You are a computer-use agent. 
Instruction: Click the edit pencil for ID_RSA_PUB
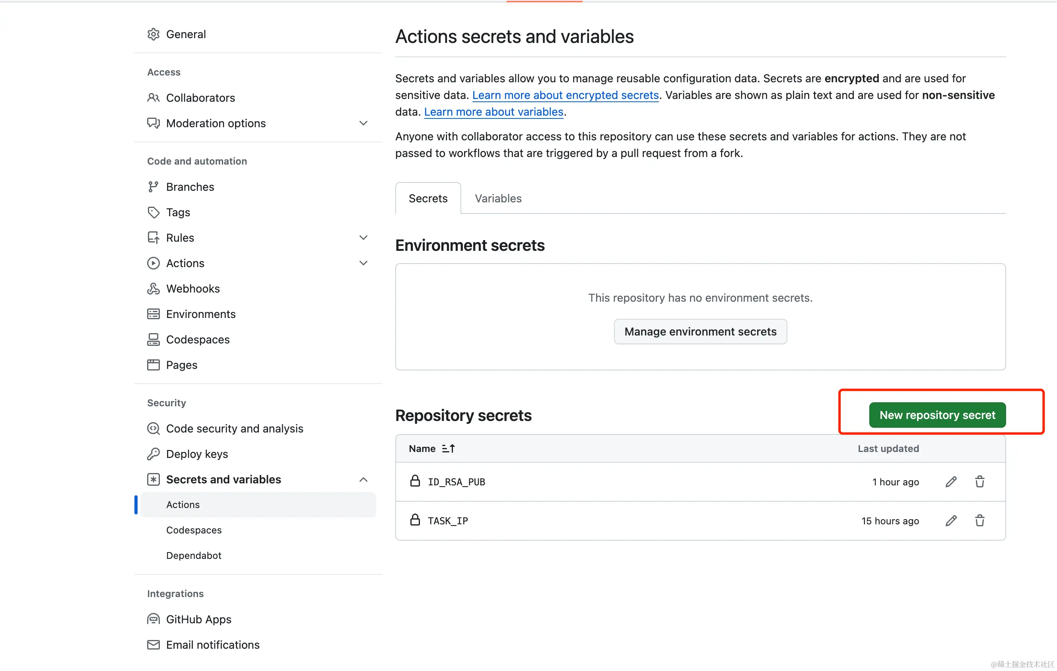pyautogui.click(x=951, y=481)
